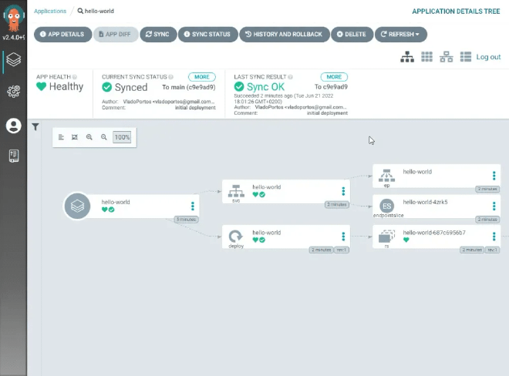Image resolution: width=509 pixels, height=376 pixels.
Task: Expand the Refresh dropdown button
Action: pos(400,35)
